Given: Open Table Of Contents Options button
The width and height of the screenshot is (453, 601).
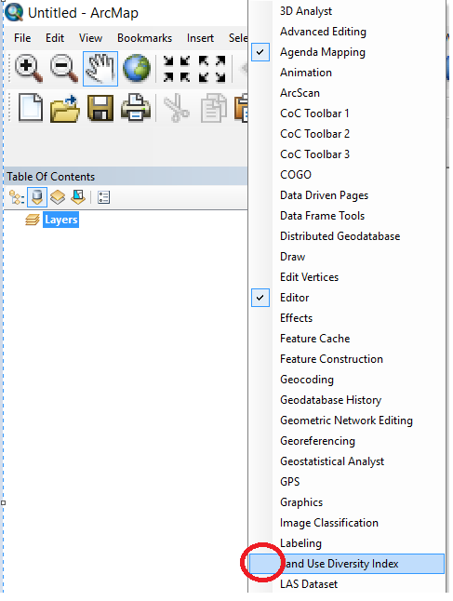Looking at the screenshot, I should coord(103,197).
